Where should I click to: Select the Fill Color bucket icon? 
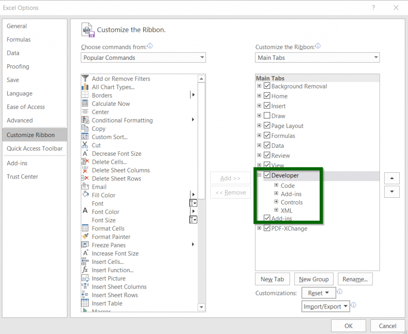pyautogui.click(x=85, y=195)
